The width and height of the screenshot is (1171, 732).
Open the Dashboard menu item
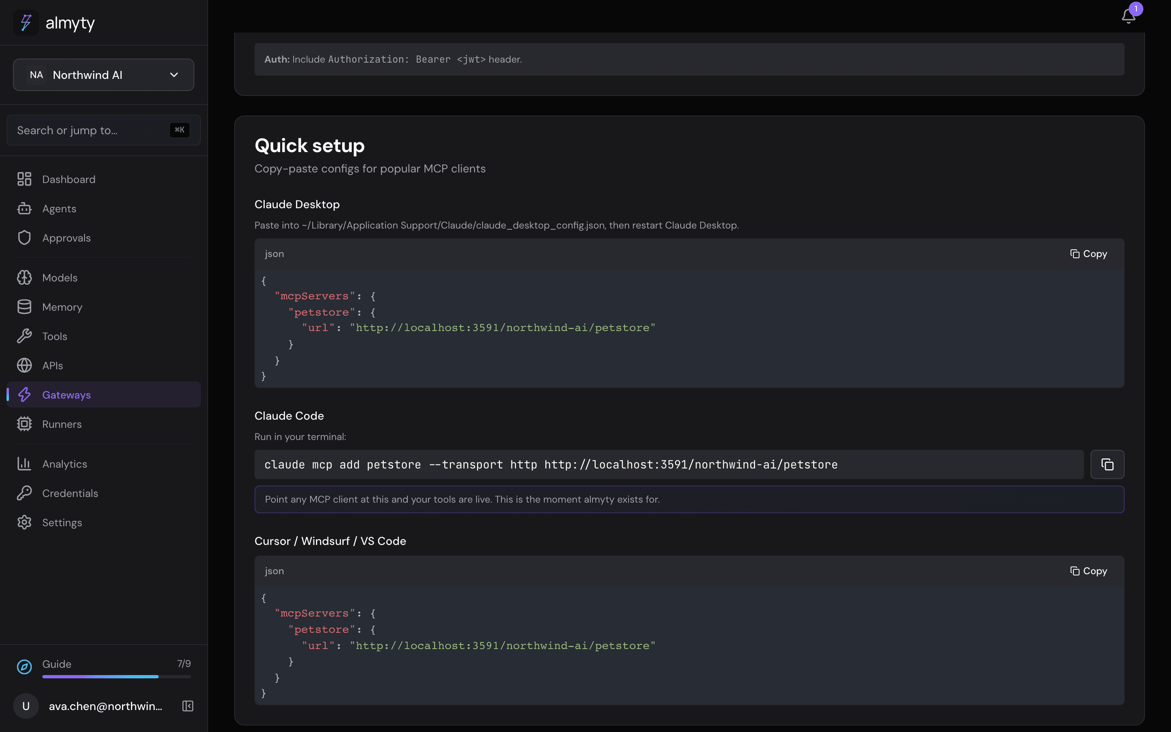coord(104,179)
